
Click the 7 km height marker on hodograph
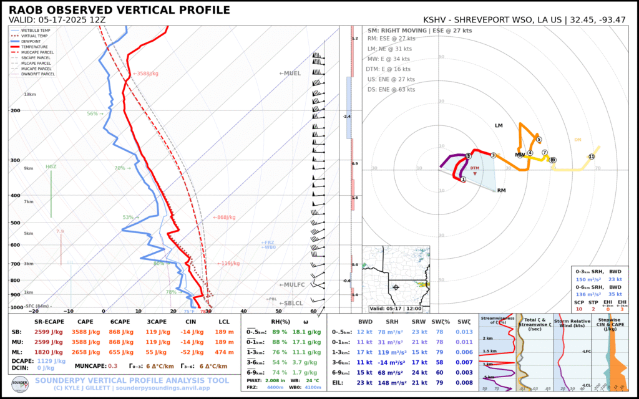pyautogui.click(x=544, y=152)
